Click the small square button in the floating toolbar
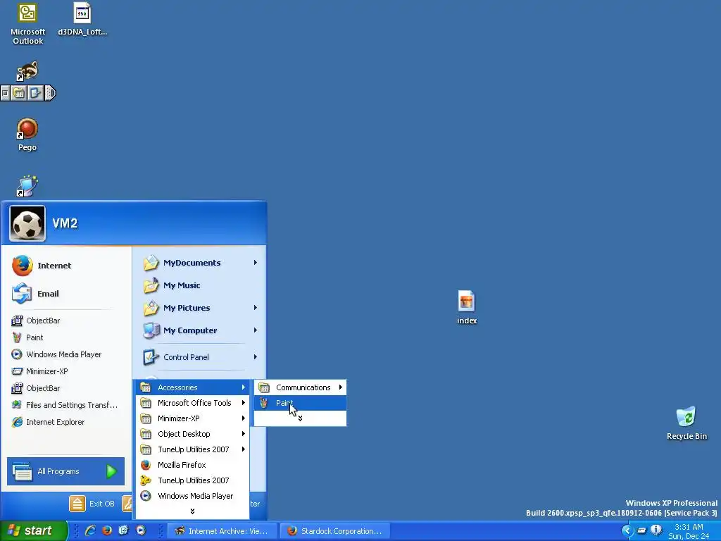 [x=5, y=94]
